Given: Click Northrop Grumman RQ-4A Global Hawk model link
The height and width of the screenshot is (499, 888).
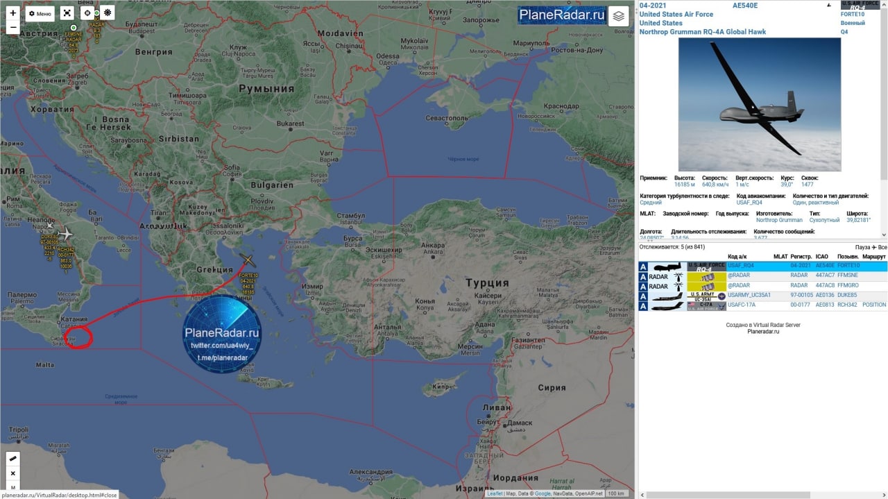Looking at the screenshot, I should click(x=703, y=32).
